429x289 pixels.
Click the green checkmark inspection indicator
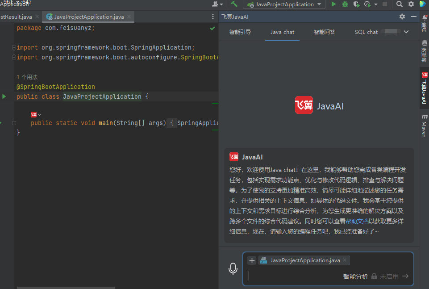coord(212,28)
